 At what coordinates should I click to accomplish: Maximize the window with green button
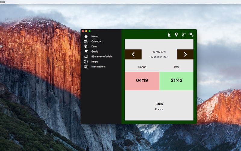coord(89,31)
